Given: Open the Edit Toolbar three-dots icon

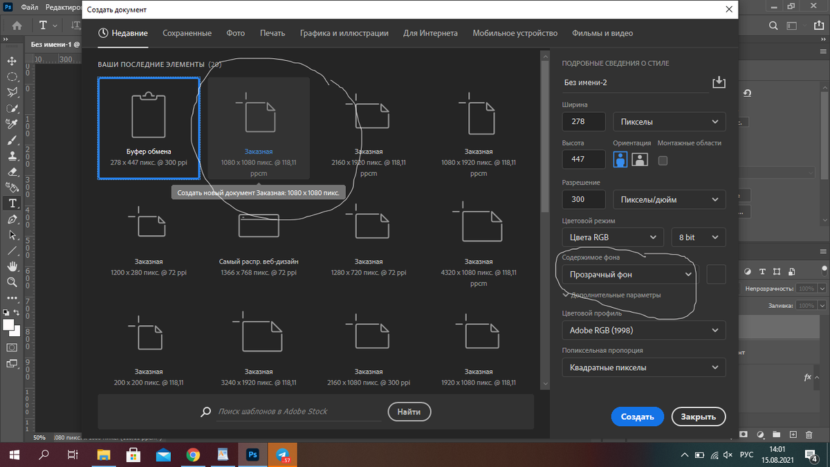Looking at the screenshot, I should [12, 298].
